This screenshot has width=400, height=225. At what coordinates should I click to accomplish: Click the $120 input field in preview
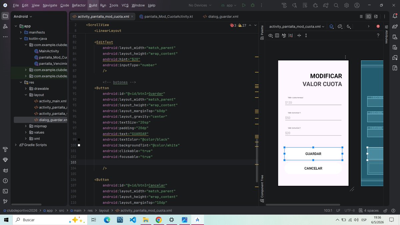tap(313, 103)
